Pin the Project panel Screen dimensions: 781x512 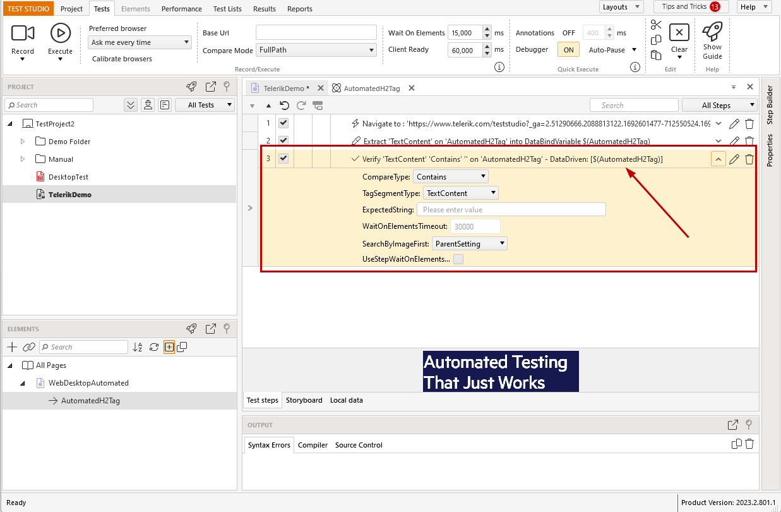[227, 87]
